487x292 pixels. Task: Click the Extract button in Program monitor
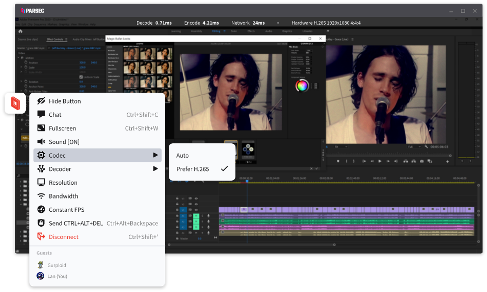[x=414, y=161]
